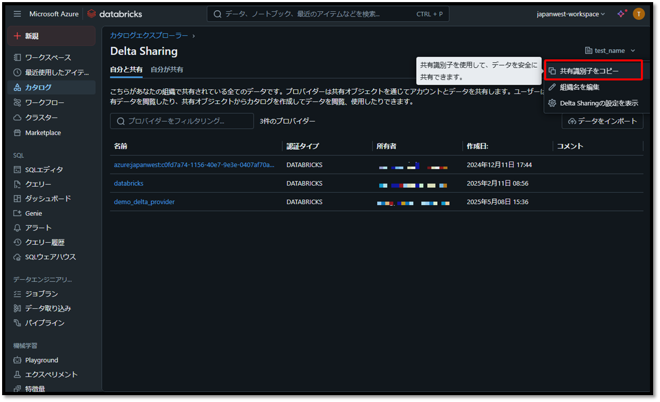The height and width of the screenshot is (402, 660).
Task: Open Marketplace in the sidebar
Action: pos(43,133)
